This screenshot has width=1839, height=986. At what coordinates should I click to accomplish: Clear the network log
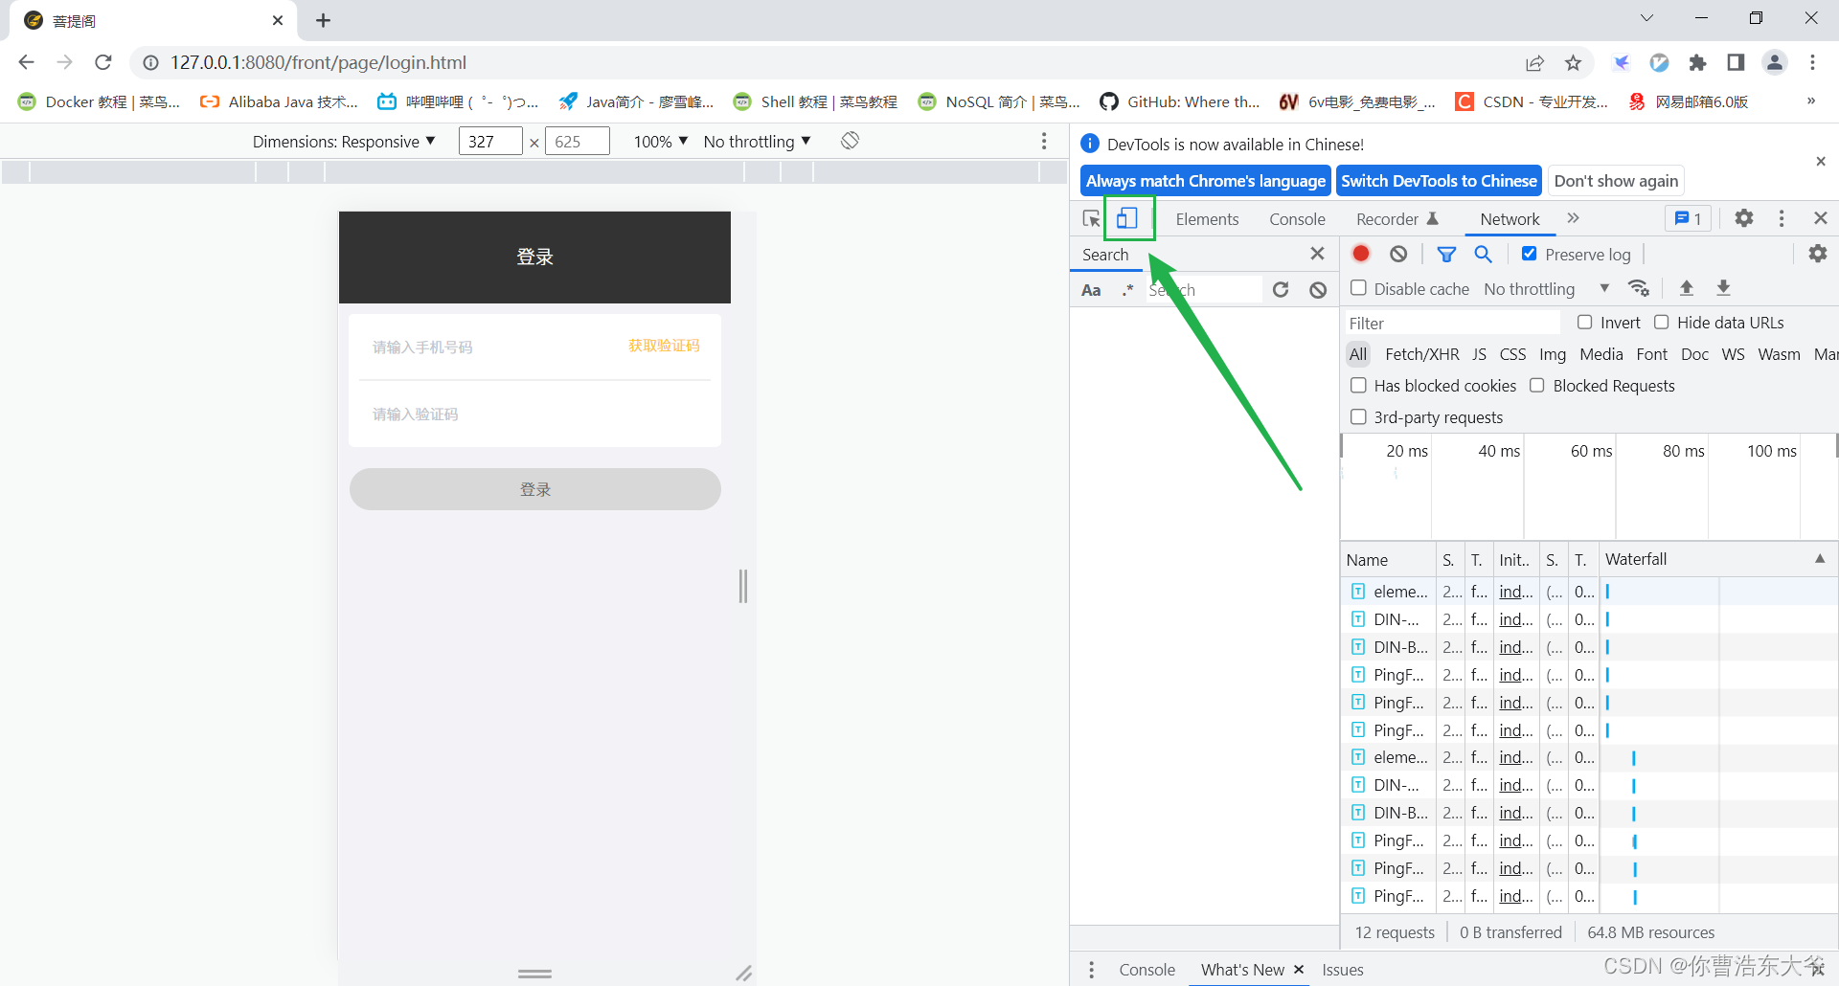[1399, 254]
